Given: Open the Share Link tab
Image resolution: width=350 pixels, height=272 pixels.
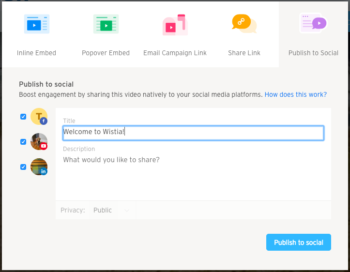Looking at the screenshot, I should 244,34.
